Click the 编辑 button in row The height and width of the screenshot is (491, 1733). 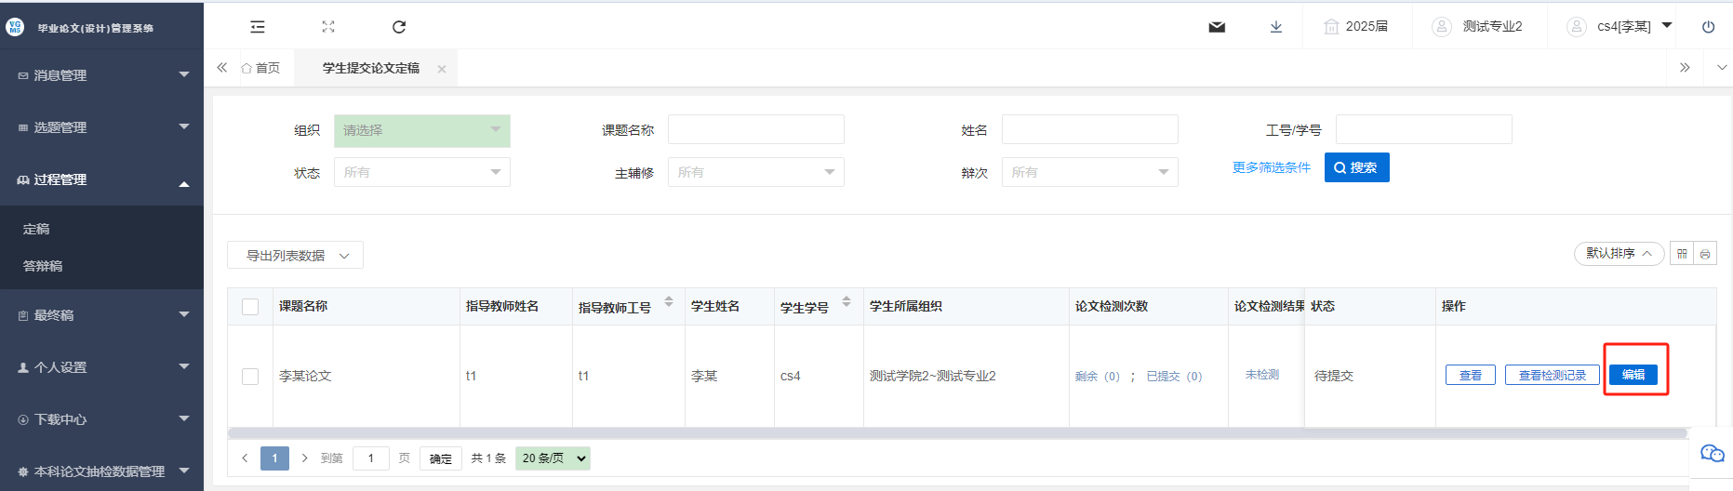(1633, 375)
